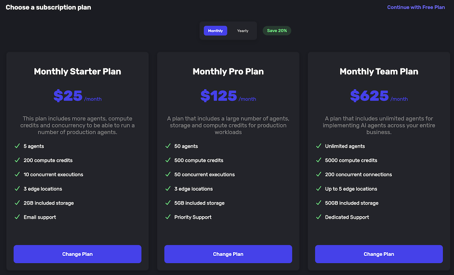Click the $125 per month price
Image resolution: width=454 pixels, height=275 pixels.
228,96
